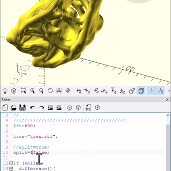The height and width of the screenshot is (171, 171).
Task: Reset the 3D view rotation
Action: point(50,91)
